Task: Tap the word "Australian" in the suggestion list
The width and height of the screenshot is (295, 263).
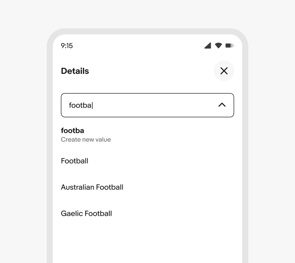Action: [77, 187]
